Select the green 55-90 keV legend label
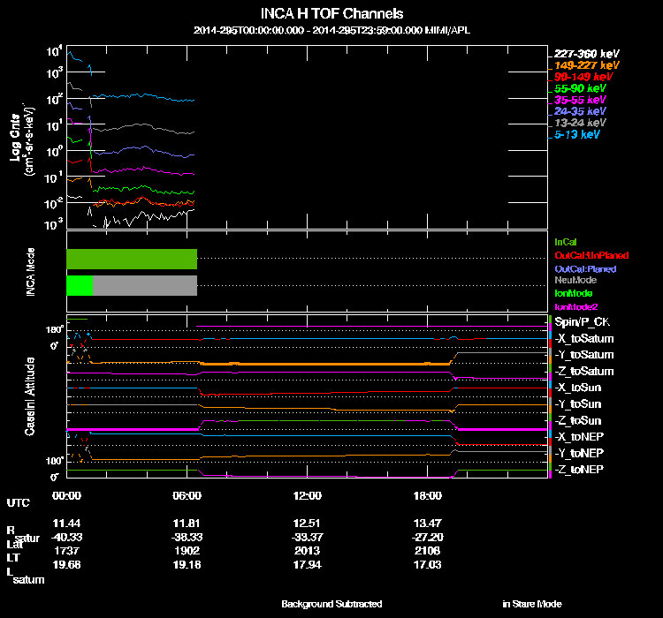Screen dimensions: 663x618 580,88
